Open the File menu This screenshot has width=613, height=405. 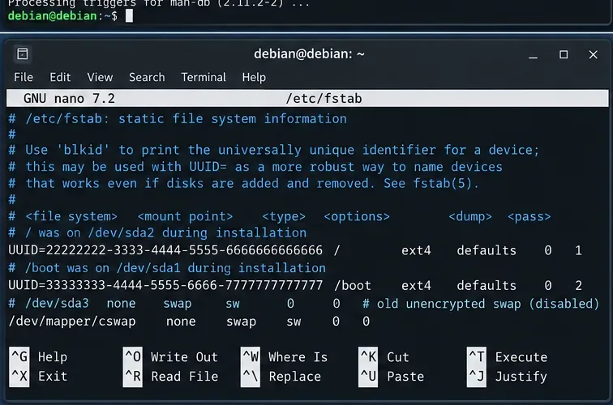pyautogui.click(x=24, y=77)
